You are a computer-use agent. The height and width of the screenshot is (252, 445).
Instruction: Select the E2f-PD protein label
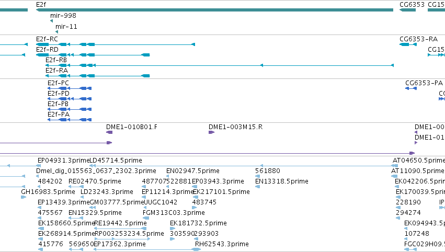coord(59,94)
